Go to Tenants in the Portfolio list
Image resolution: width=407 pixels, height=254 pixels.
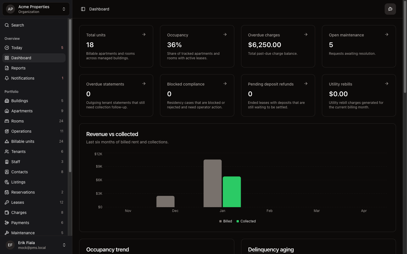click(18, 152)
